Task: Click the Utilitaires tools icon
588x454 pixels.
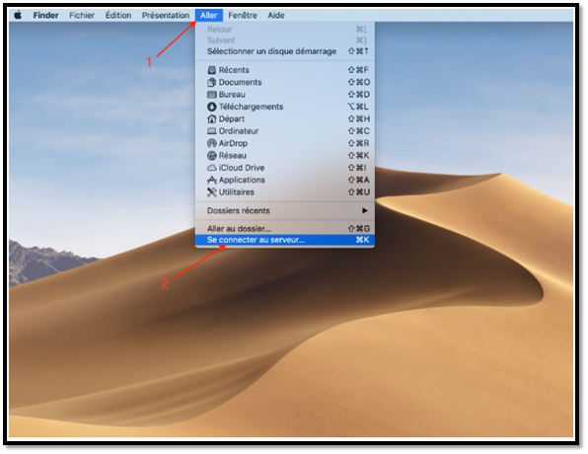Action: coord(212,192)
